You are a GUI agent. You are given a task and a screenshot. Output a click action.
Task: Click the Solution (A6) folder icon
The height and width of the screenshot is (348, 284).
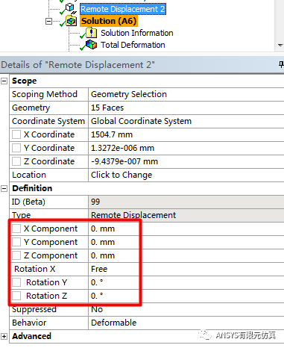[71, 21]
